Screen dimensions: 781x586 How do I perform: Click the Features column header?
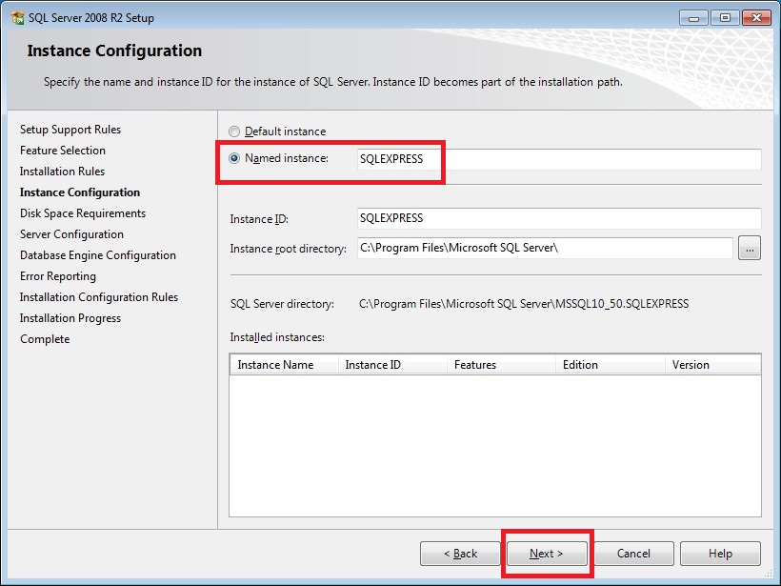(x=501, y=365)
